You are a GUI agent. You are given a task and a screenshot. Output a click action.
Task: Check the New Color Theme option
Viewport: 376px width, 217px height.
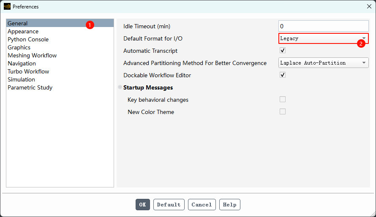point(283,112)
